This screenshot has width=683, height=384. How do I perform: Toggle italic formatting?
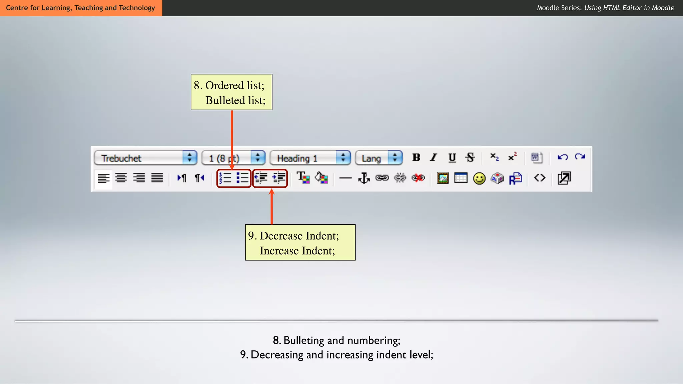tap(434, 157)
